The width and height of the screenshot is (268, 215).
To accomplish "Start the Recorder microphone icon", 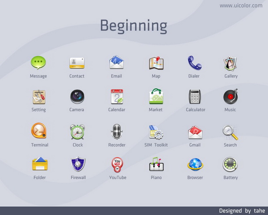I will tap(117, 132).
